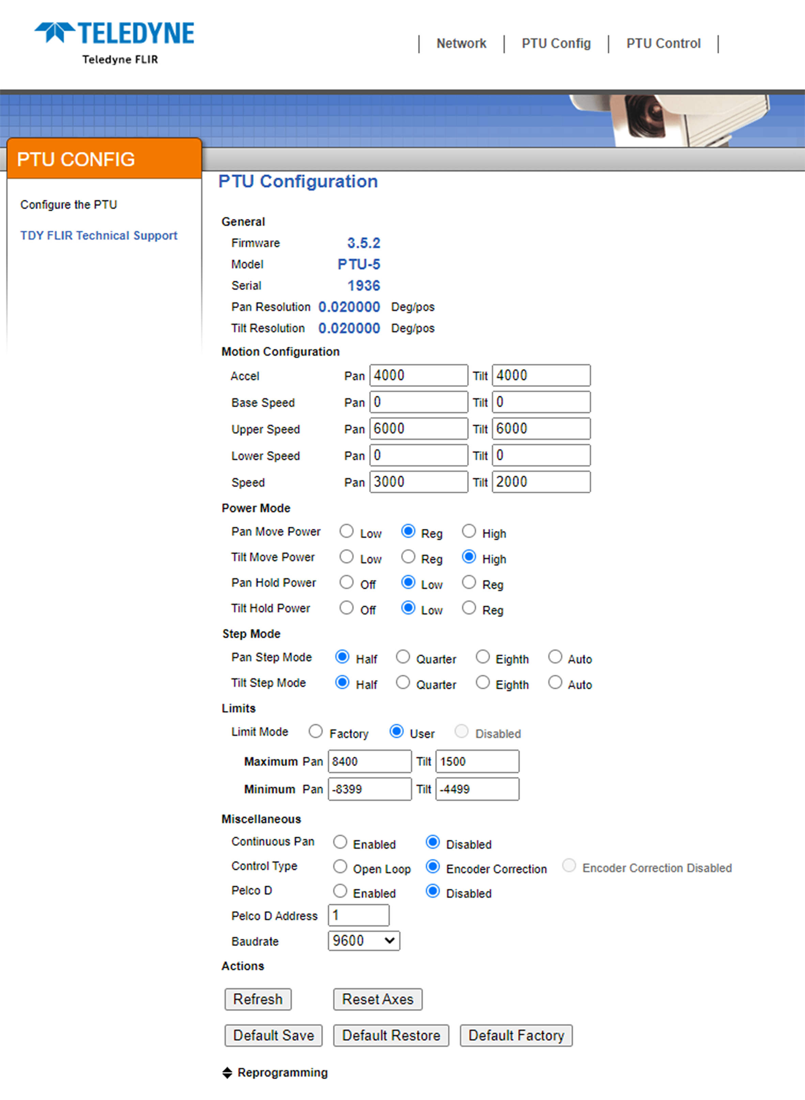
Task: Click the Pelco D Address field
Action: click(359, 915)
